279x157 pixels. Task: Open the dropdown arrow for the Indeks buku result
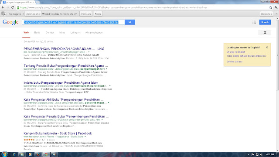pyautogui.click(x=110, y=86)
